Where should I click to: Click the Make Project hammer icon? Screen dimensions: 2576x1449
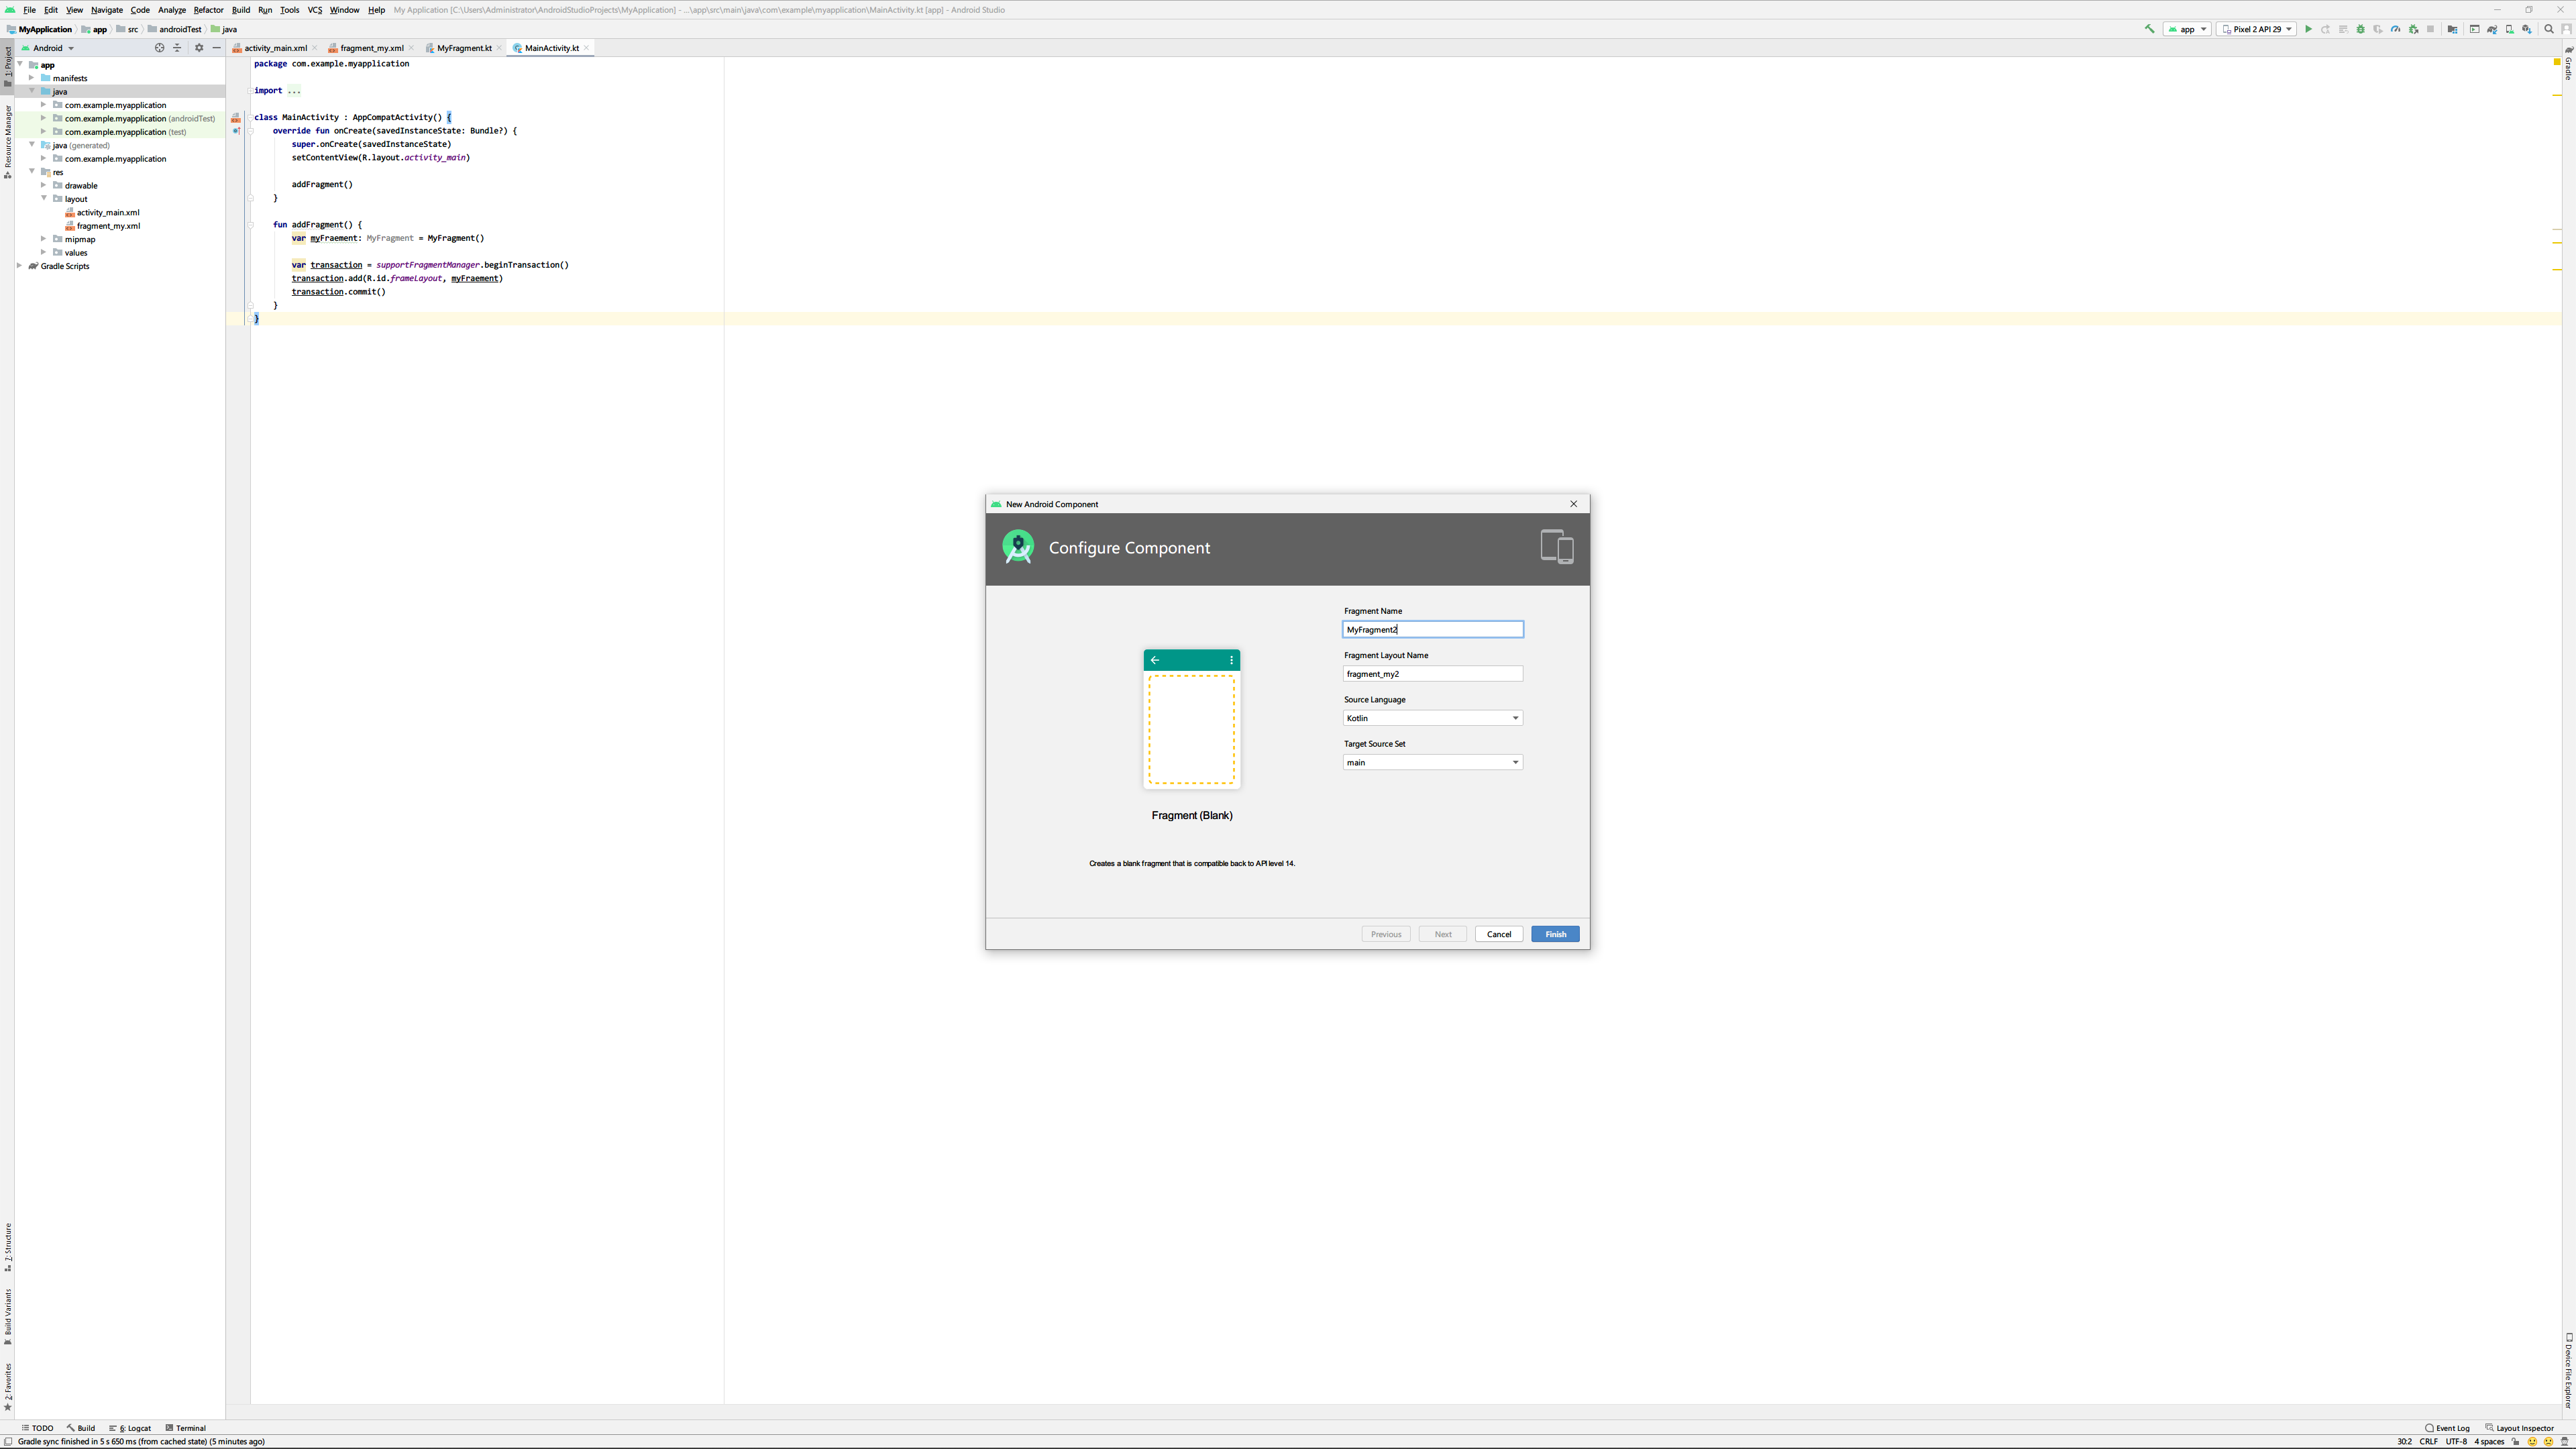(2149, 29)
